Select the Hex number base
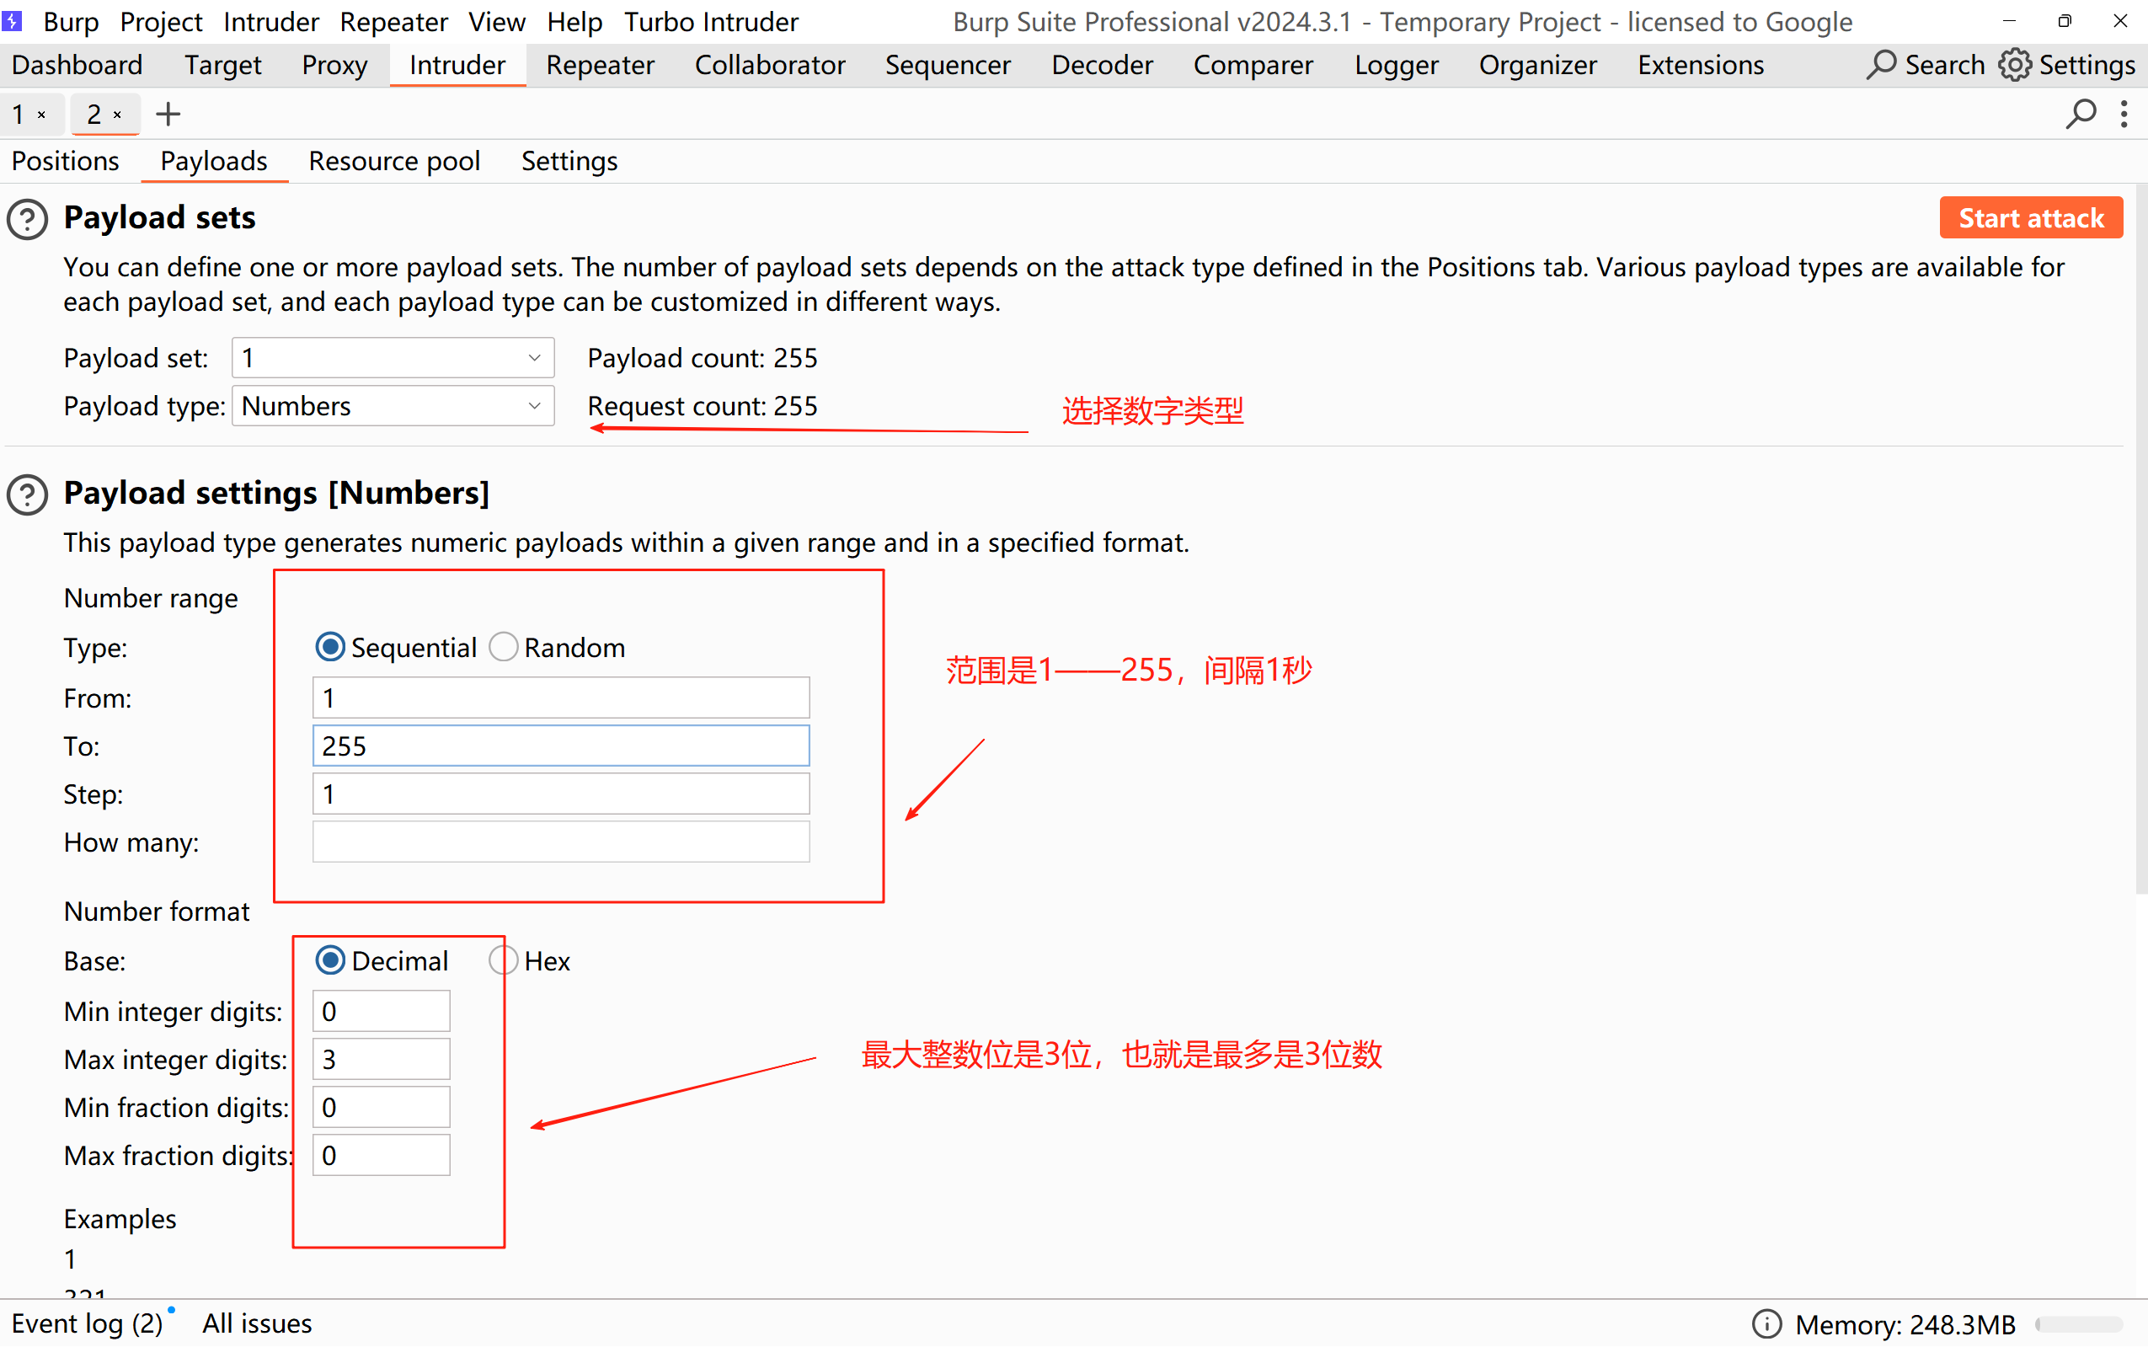This screenshot has height=1347, width=2148. point(504,960)
